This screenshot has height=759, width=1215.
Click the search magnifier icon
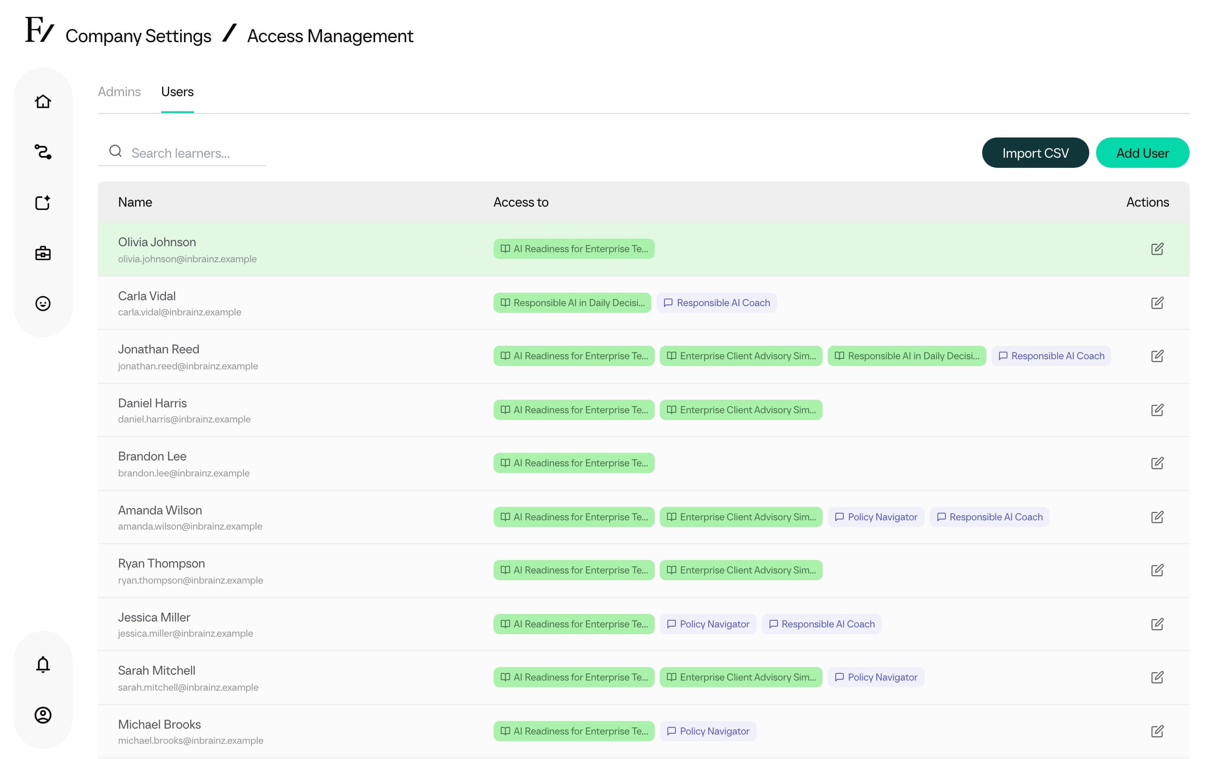116,151
